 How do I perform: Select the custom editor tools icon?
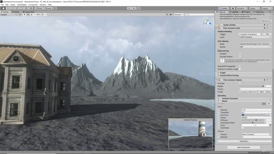[31, 8]
